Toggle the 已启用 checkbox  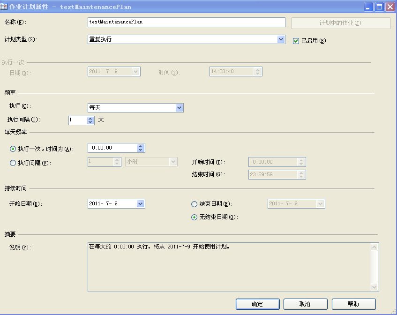click(296, 41)
